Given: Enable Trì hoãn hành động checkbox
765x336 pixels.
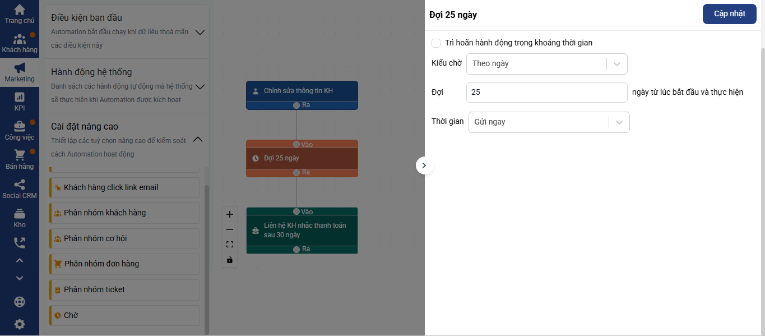Looking at the screenshot, I should [436, 43].
